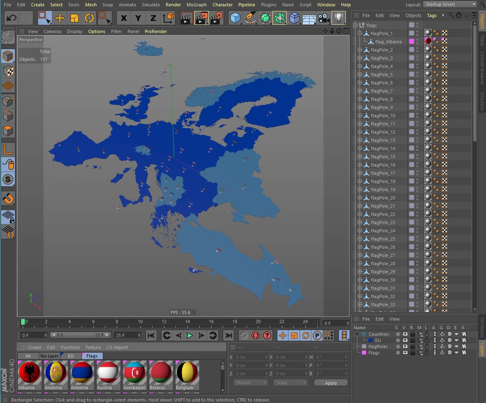
Task: Add a Light object
Action: (338, 18)
